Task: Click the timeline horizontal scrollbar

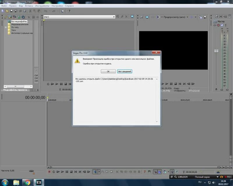Action: tap(134, 167)
